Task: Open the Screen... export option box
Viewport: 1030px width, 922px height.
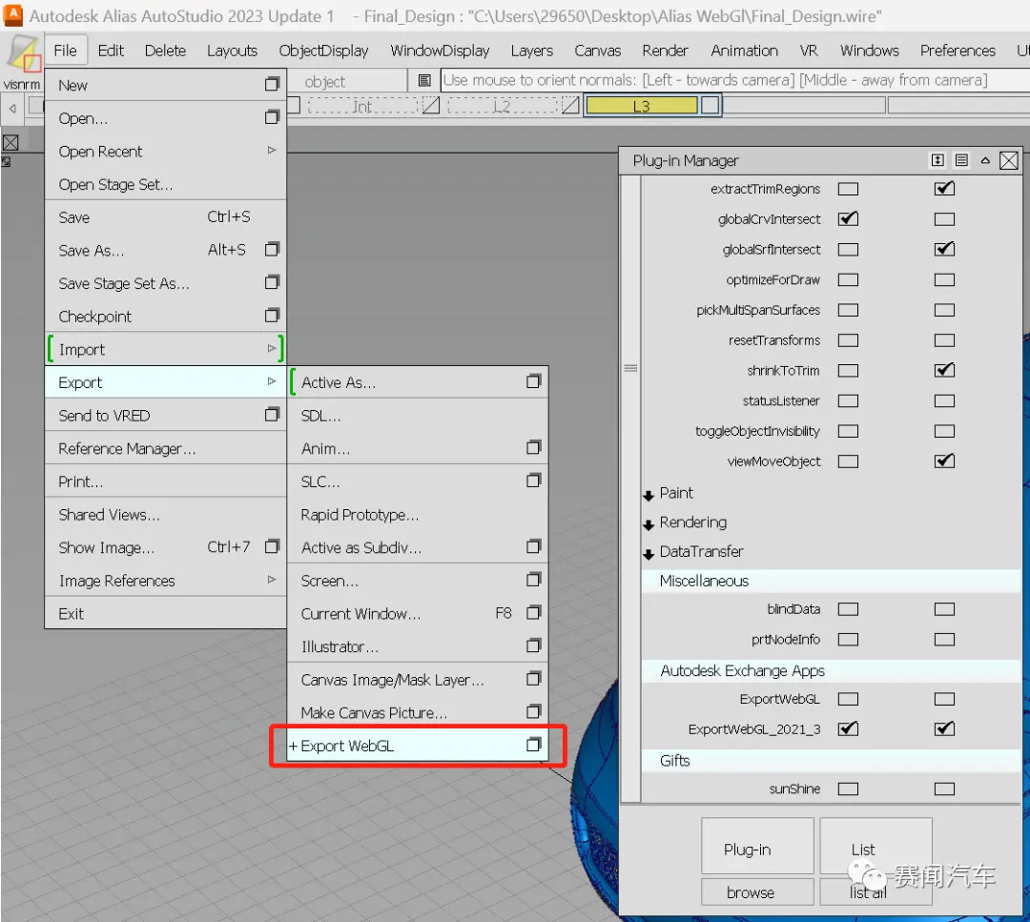Action: 534,580
